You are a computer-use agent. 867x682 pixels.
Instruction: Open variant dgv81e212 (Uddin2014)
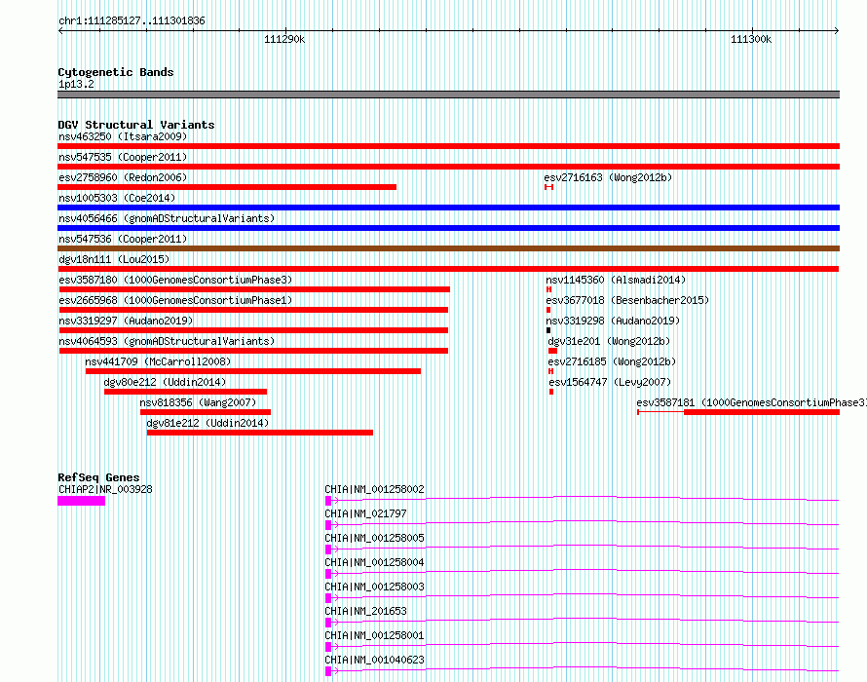coord(207,423)
